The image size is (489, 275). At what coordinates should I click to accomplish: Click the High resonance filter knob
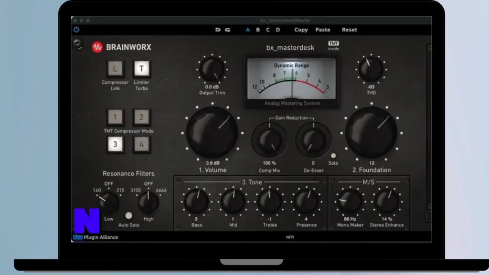[149, 202]
